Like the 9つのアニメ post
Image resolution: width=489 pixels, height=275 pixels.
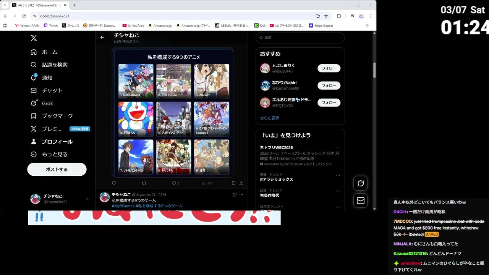pyautogui.click(x=175, y=183)
